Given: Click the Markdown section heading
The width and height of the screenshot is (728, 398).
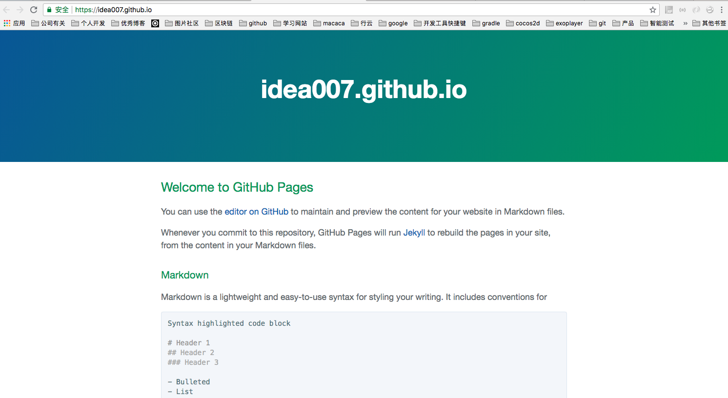Looking at the screenshot, I should click(185, 275).
